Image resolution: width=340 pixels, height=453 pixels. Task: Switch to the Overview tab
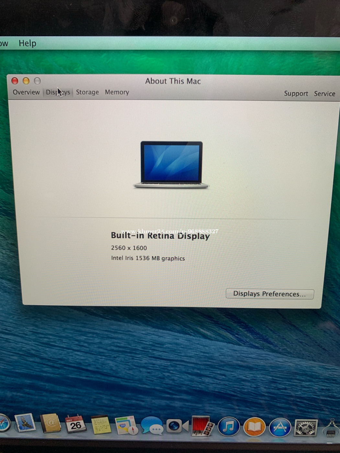26,92
